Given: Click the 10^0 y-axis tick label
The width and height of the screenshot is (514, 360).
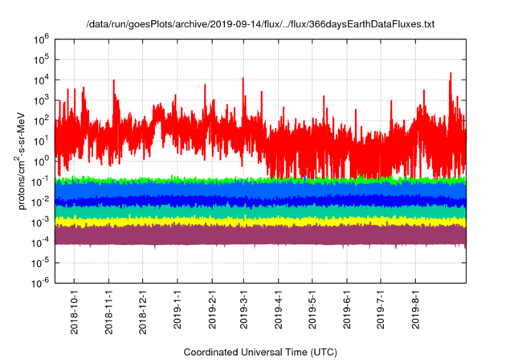Looking at the screenshot, I should tap(41, 162).
